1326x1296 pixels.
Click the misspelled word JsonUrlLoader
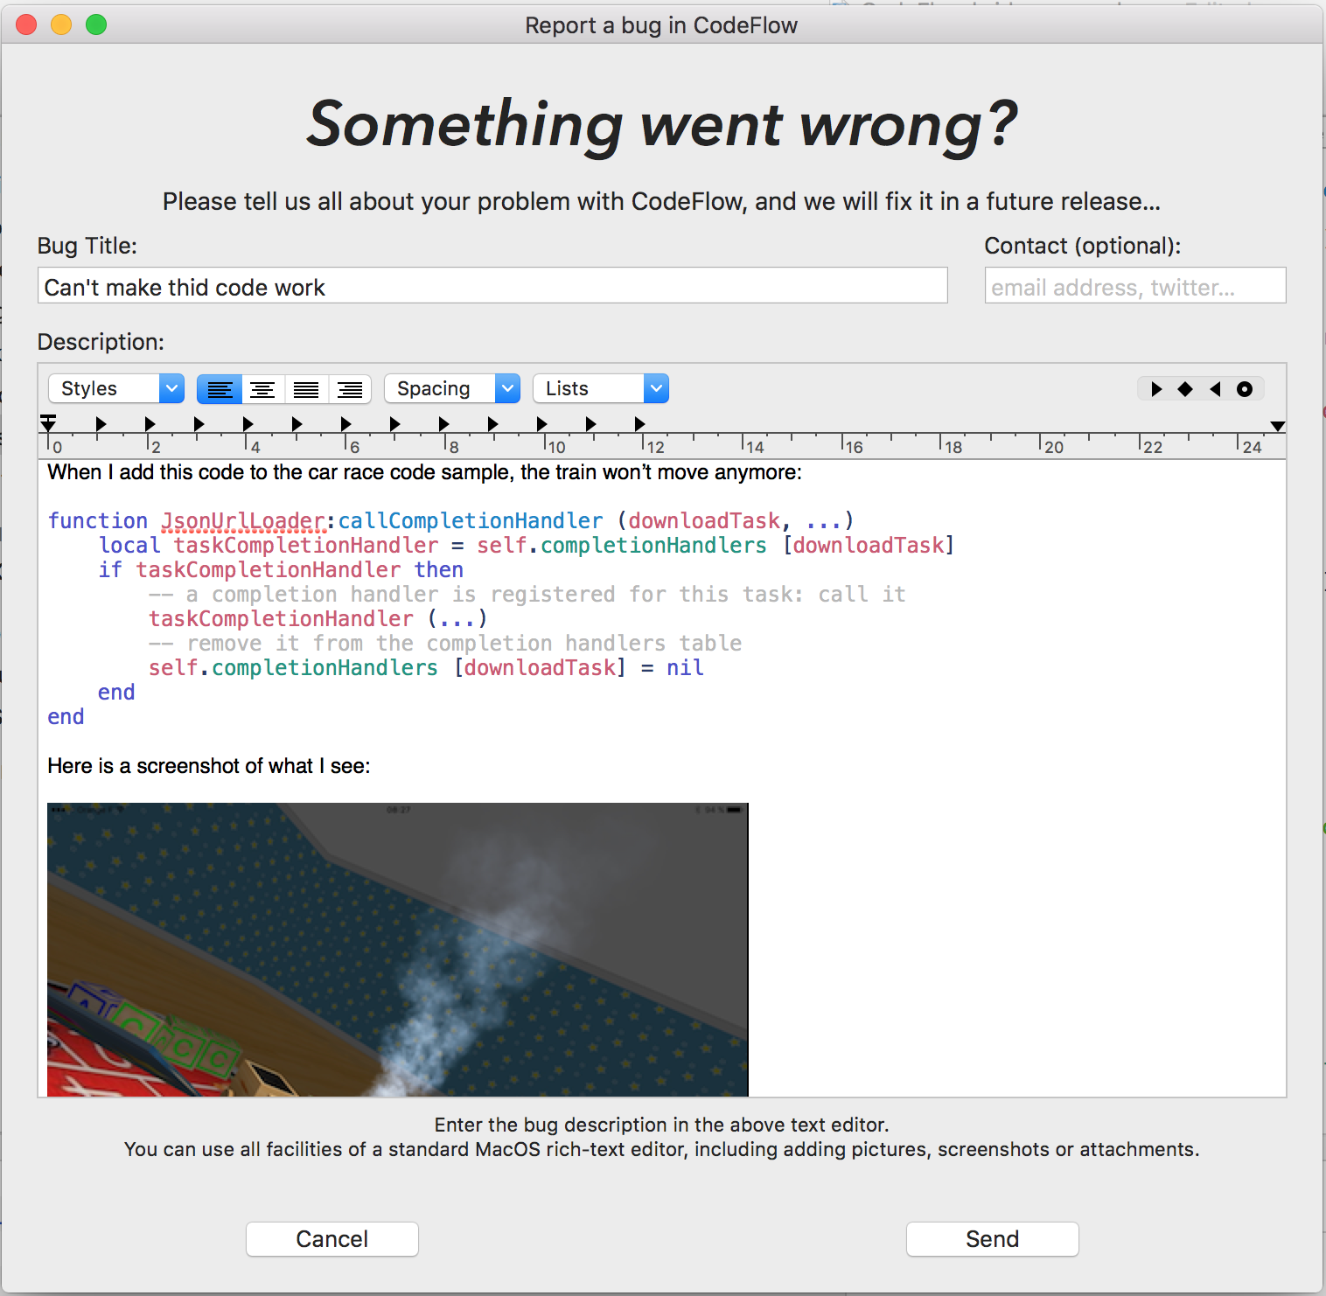[244, 521]
